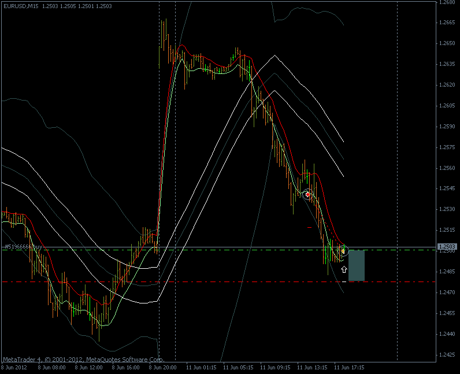
Task: Click the 1.2425 price scale label
Action: click(448, 354)
